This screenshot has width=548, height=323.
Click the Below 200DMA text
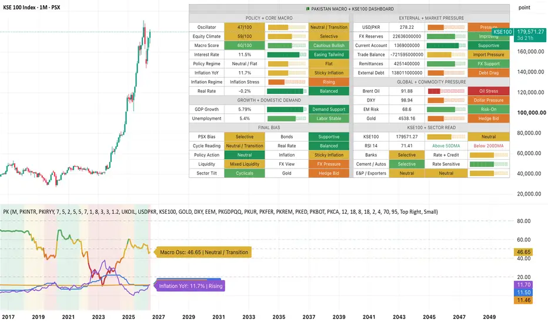coord(489,146)
